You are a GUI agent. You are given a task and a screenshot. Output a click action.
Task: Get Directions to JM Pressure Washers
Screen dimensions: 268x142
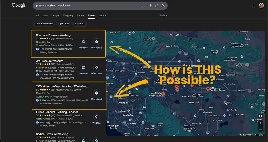point(96,70)
